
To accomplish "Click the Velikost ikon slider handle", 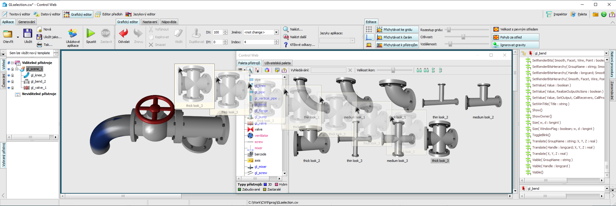I will point(393,70).
